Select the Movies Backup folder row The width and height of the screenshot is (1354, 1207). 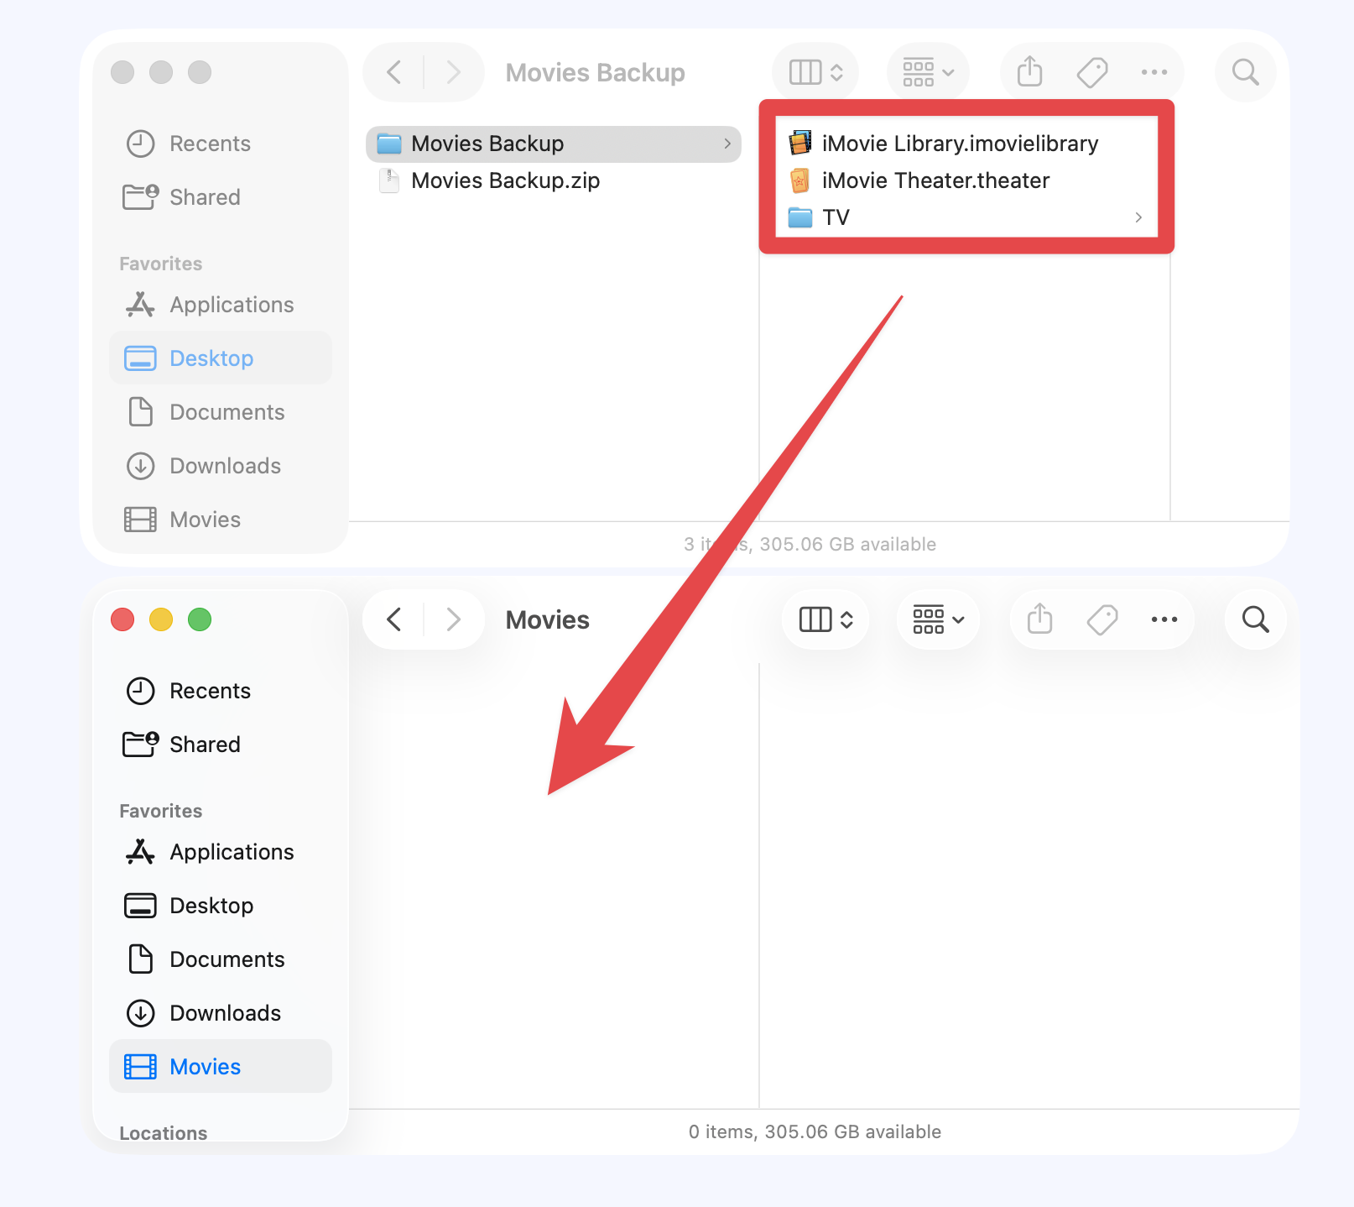tap(554, 144)
